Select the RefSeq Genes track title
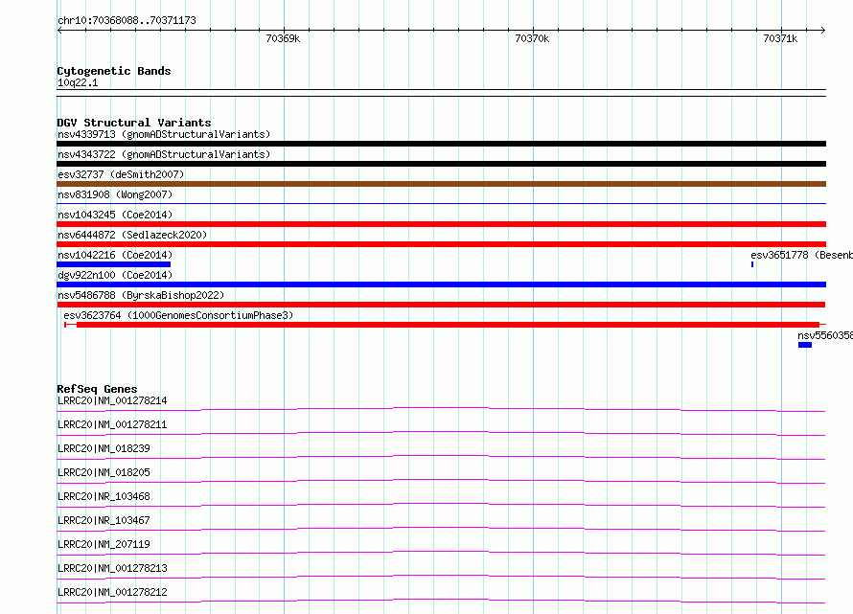The image size is (853, 614). 98,389
